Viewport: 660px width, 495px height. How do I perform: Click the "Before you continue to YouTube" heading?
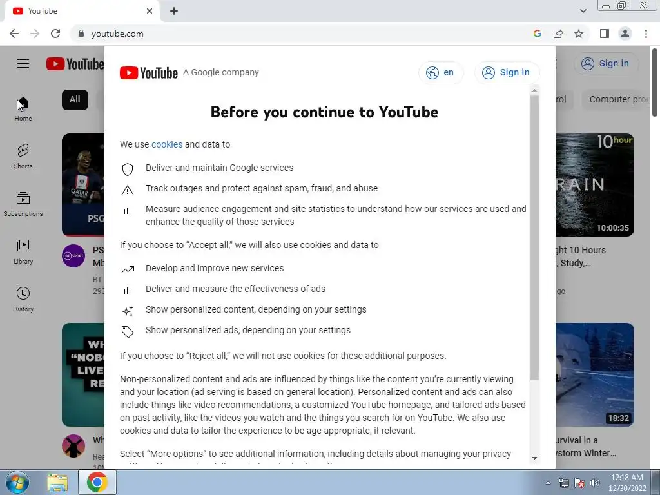coord(324,112)
